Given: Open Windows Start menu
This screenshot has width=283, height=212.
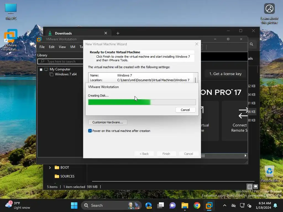Looking at the screenshot, I should [74, 205].
